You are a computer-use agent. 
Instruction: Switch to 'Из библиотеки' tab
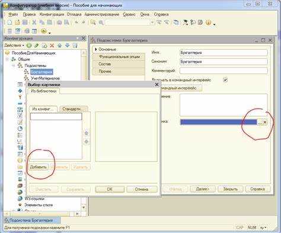(44, 91)
